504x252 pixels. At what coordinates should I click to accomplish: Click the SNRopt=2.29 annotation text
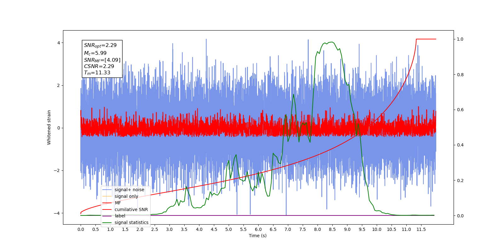click(x=100, y=45)
